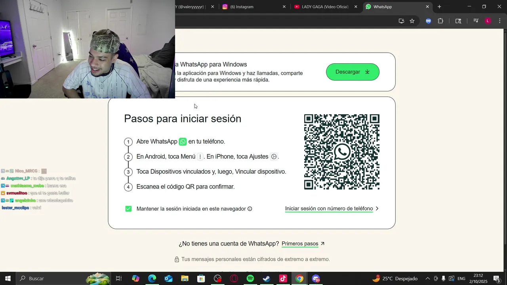
Task: Open the Extensions puzzle icon
Action: [x=440, y=21]
